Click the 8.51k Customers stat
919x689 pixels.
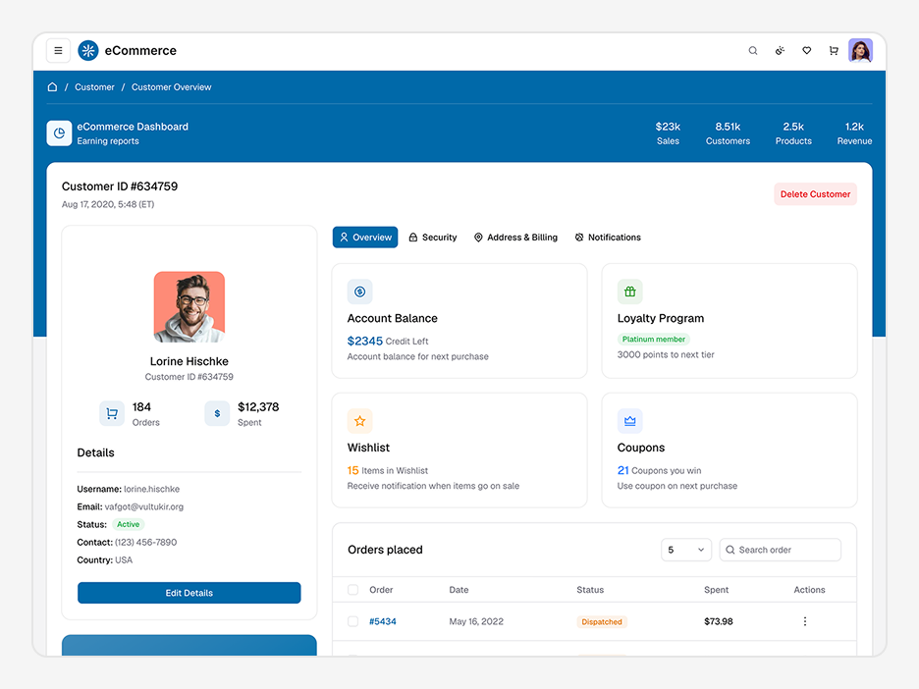pyautogui.click(x=728, y=133)
